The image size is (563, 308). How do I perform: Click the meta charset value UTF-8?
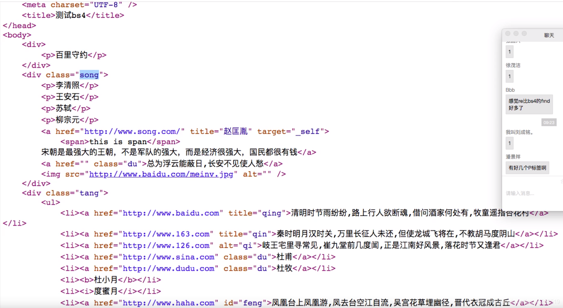[106, 5]
